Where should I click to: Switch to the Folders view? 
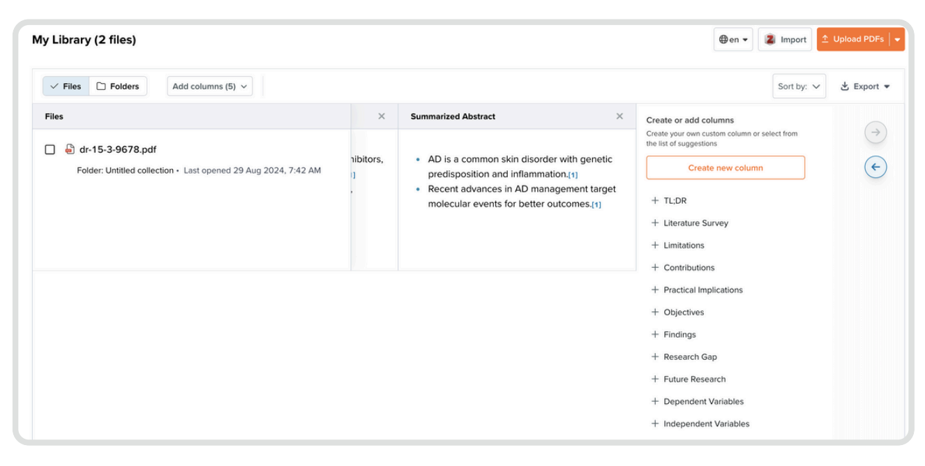point(118,87)
